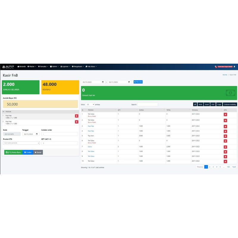Screen dimensions: 238x238
Task: Focus the table Search field
Action: pos(148,104)
